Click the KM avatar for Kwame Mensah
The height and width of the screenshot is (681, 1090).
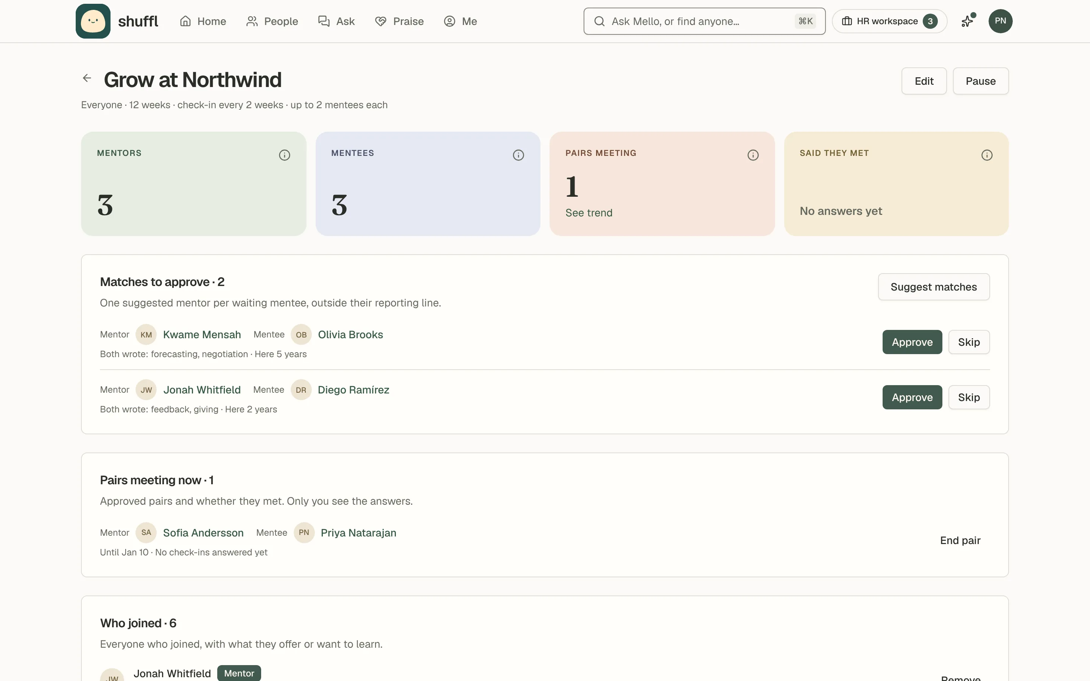point(146,335)
